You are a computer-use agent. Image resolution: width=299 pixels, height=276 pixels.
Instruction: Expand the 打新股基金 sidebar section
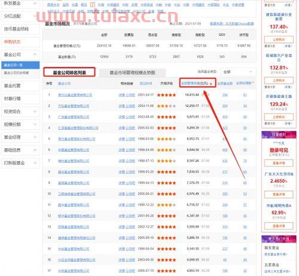point(35,163)
